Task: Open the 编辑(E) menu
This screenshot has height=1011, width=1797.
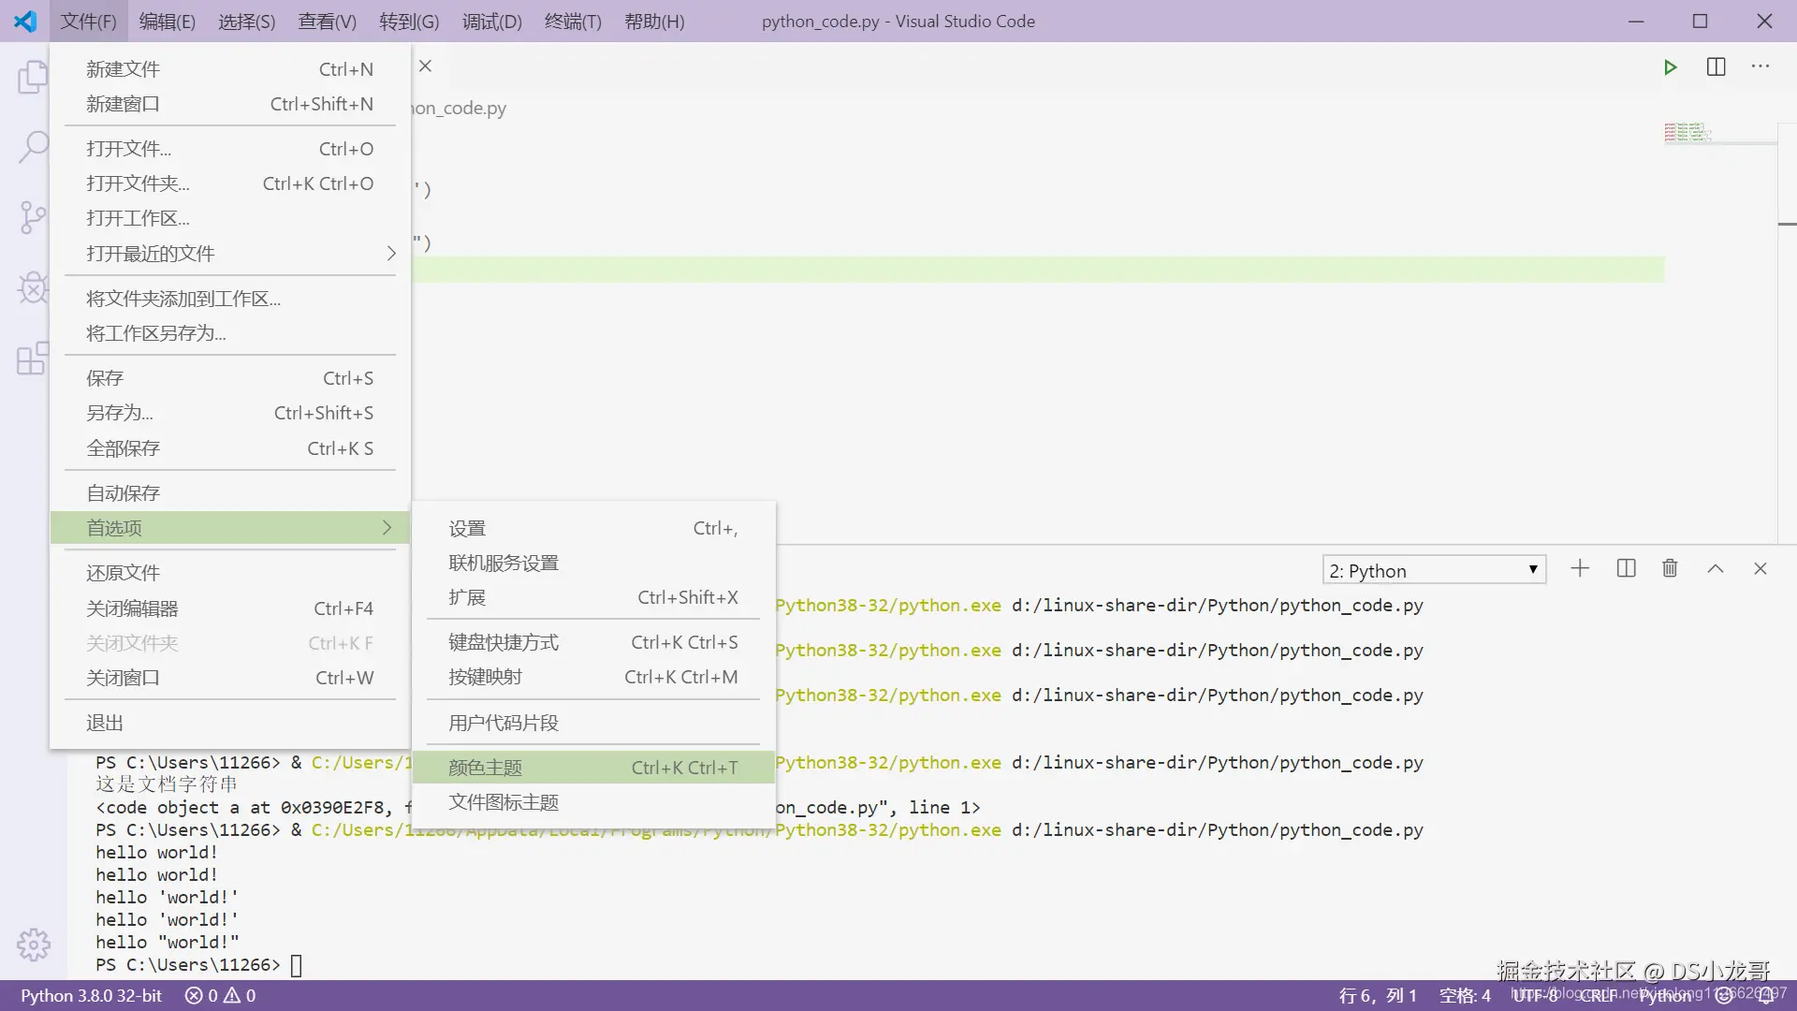Action: (167, 22)
